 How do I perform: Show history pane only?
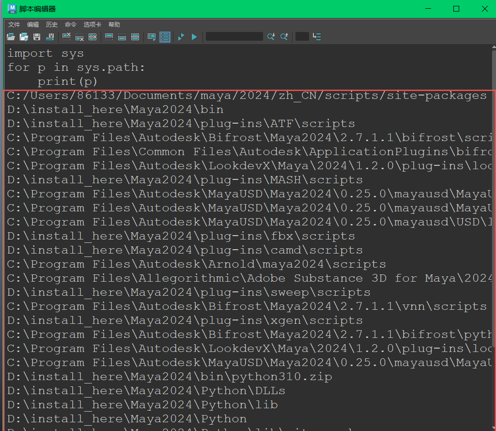pyautogui.click(x=109, y=37)
